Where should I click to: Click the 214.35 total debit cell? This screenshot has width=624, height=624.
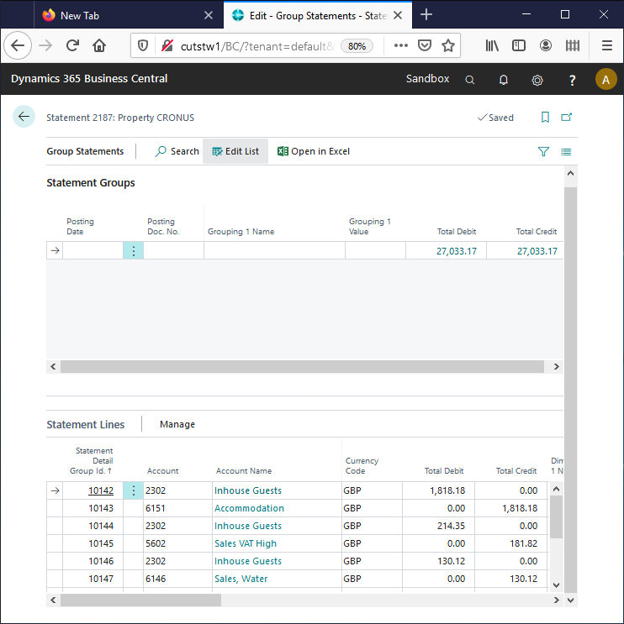point(438,526)
